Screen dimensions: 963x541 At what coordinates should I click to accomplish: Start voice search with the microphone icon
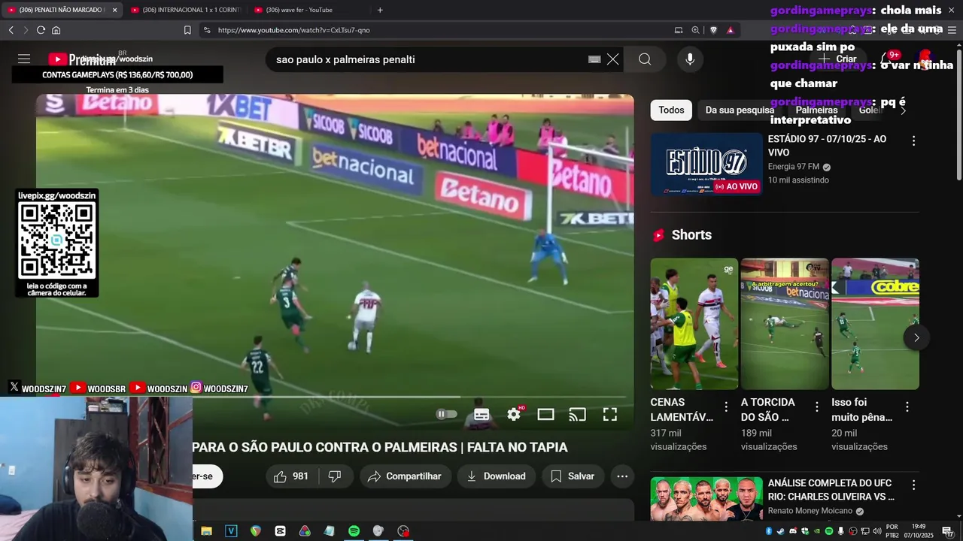point(690,59)
